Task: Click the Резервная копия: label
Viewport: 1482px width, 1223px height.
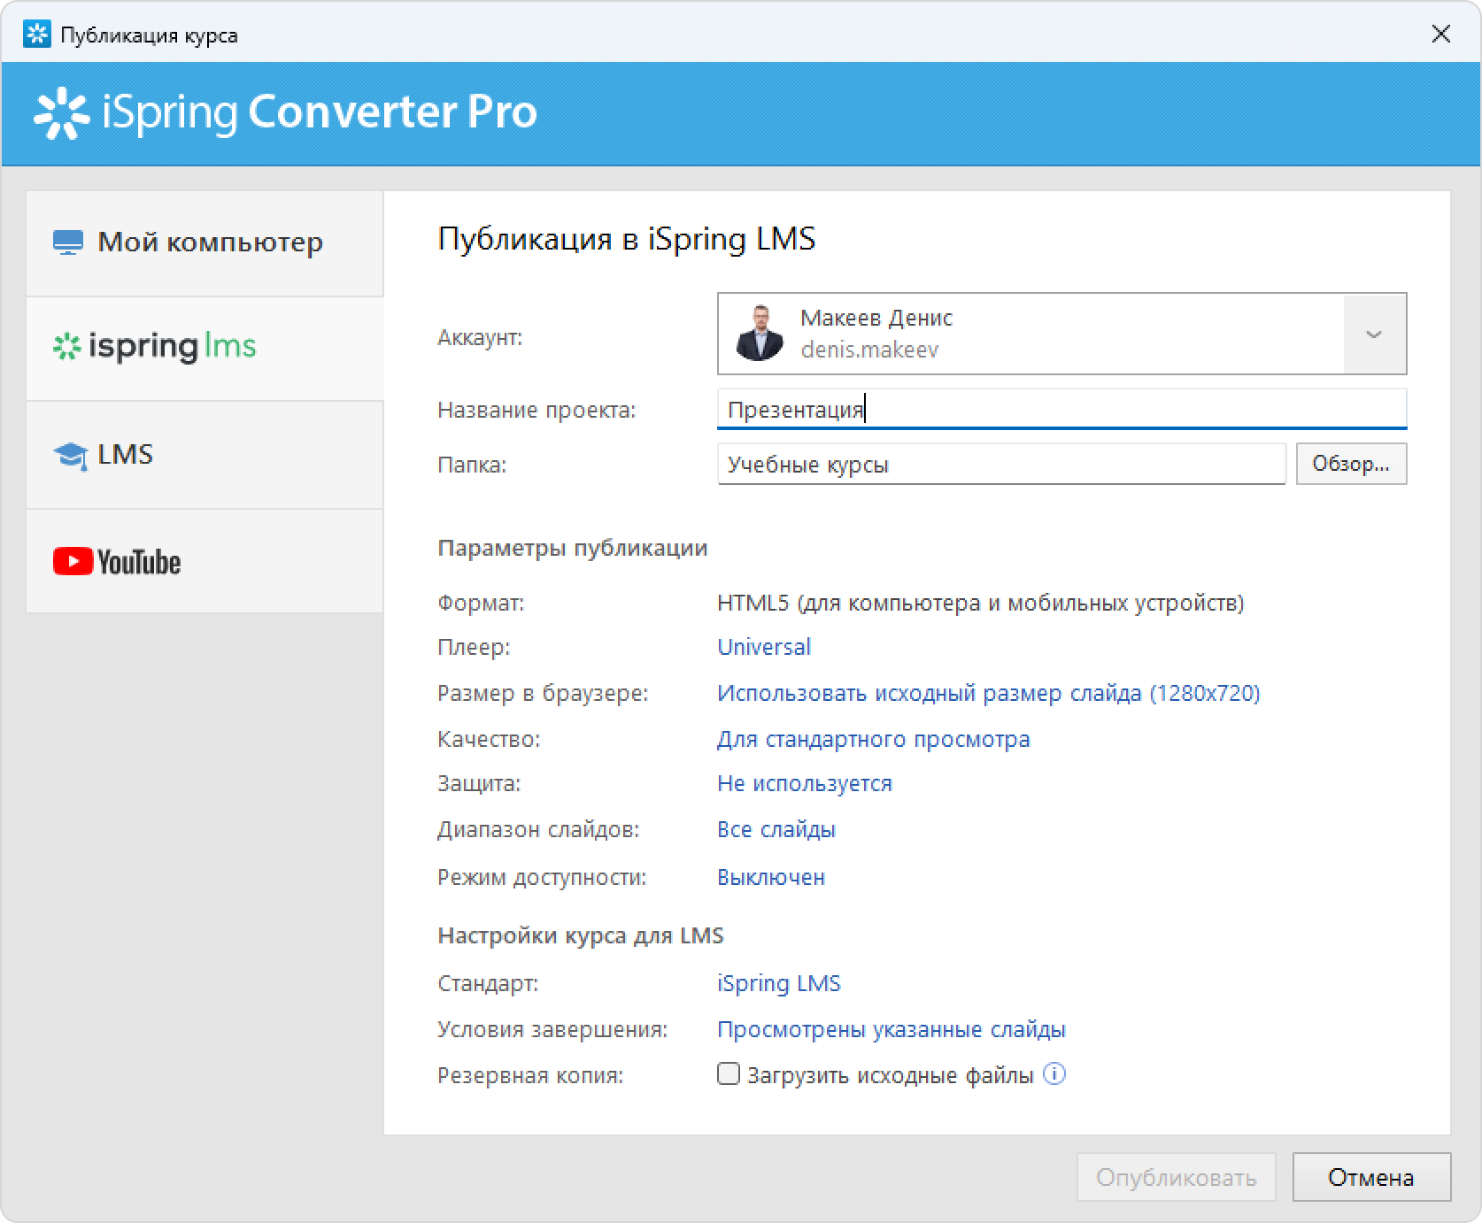Action: tap(530, 1075)
